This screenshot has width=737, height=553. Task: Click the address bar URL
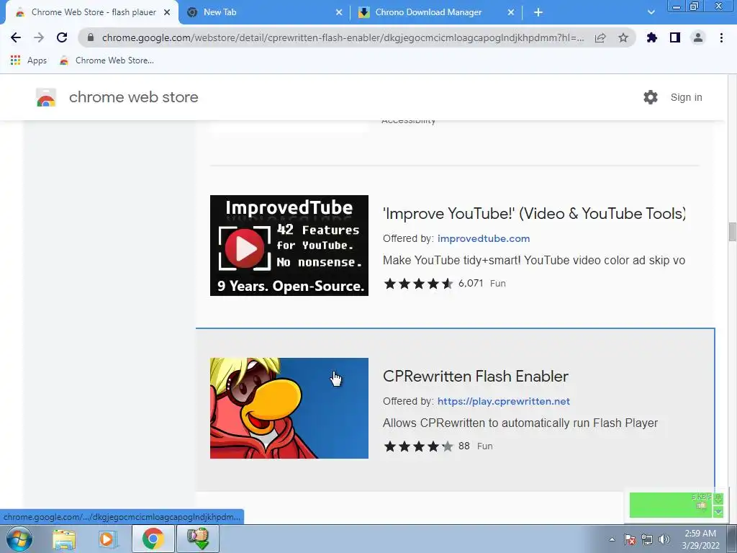click(x=343, y=37)
